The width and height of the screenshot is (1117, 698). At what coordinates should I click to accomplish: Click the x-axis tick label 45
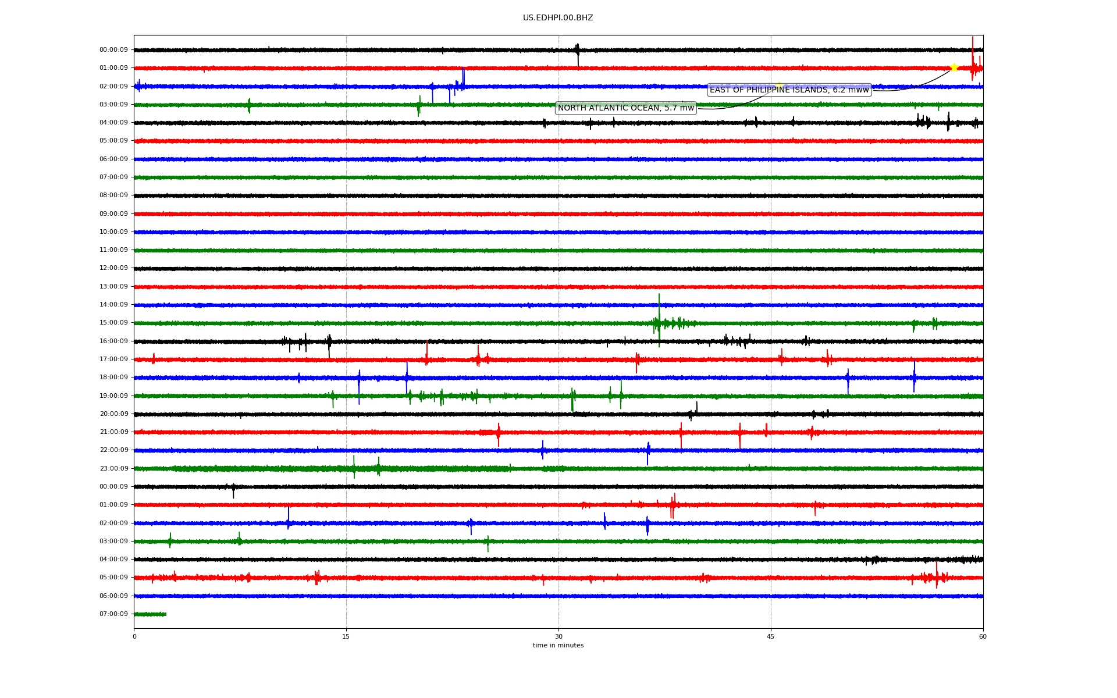coord(771,636)
